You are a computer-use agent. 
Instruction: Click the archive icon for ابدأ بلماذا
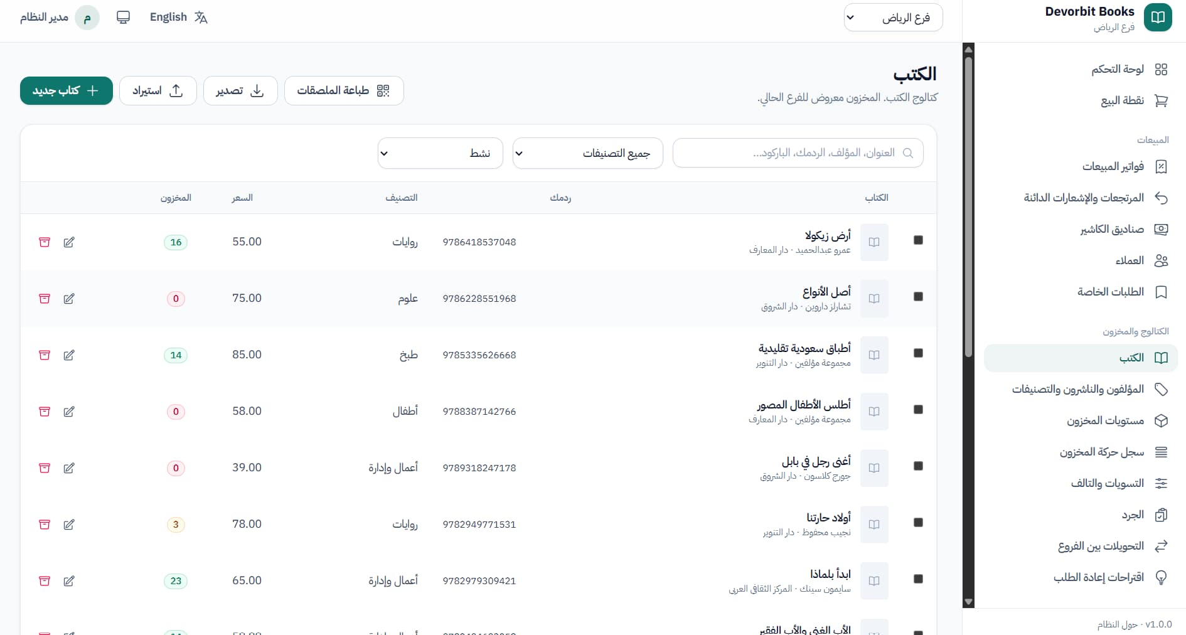45,581
